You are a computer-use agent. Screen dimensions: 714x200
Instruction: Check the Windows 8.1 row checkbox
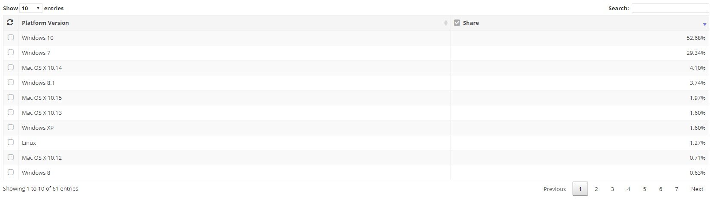pos(11,83)
